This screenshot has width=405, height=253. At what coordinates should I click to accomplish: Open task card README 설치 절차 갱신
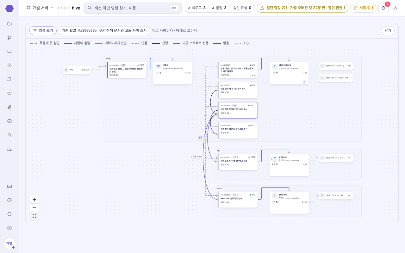[238, 200]
